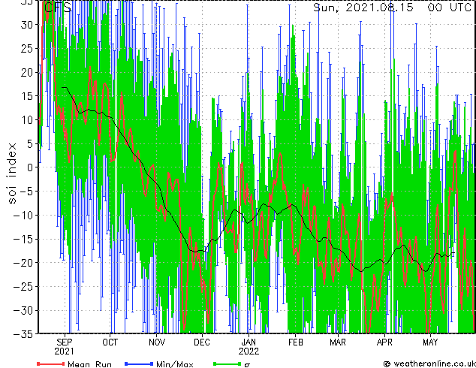
Task: Click the 'JAN' x-axis month label
Action: [x=249, y=342]
